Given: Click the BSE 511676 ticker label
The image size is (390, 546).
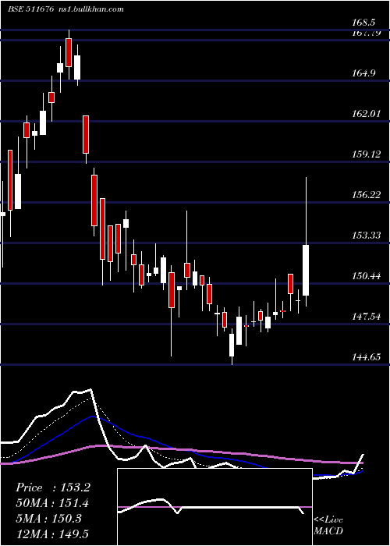Looking at the screenshot, I should (x=30, y=9).
